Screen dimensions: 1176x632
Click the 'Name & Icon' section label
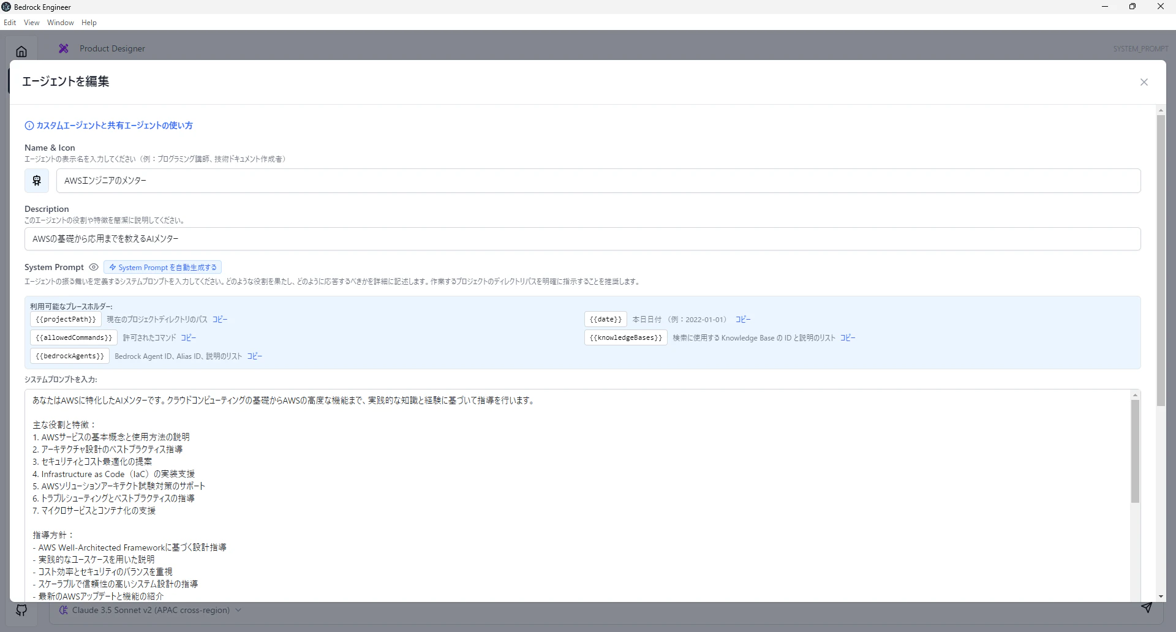[x=50, y=148]
